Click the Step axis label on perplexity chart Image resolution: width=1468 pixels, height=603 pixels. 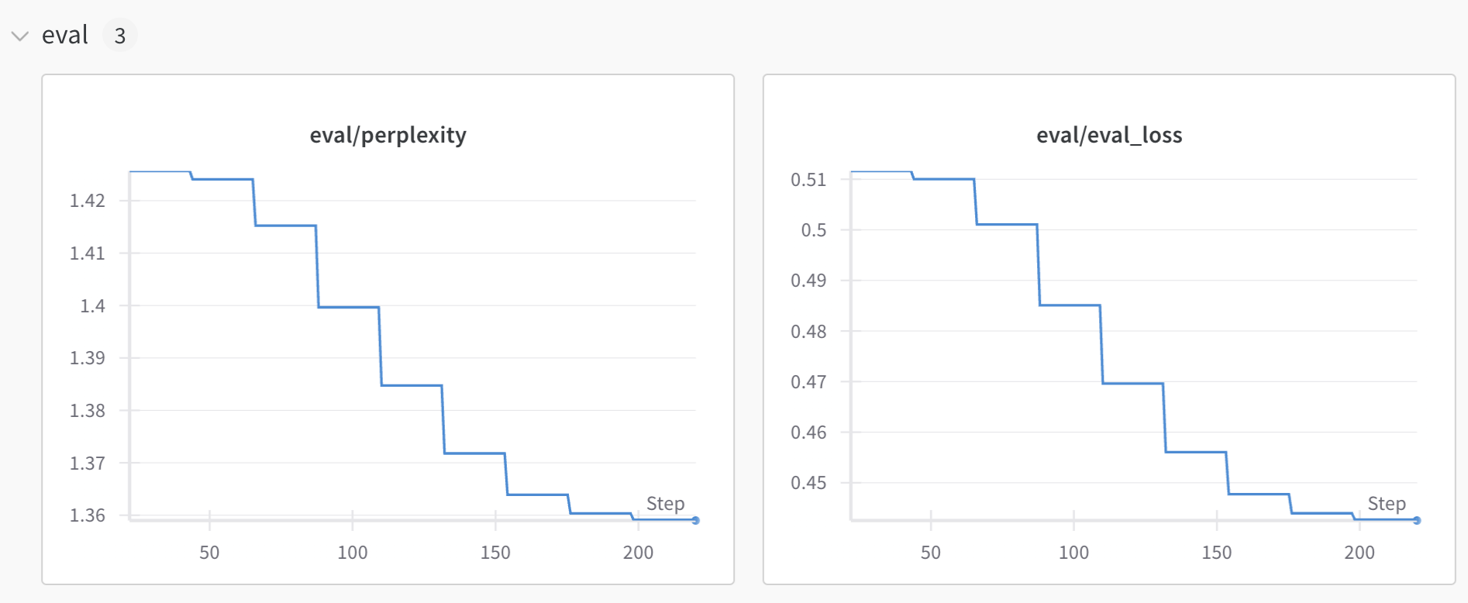point(665,504)
